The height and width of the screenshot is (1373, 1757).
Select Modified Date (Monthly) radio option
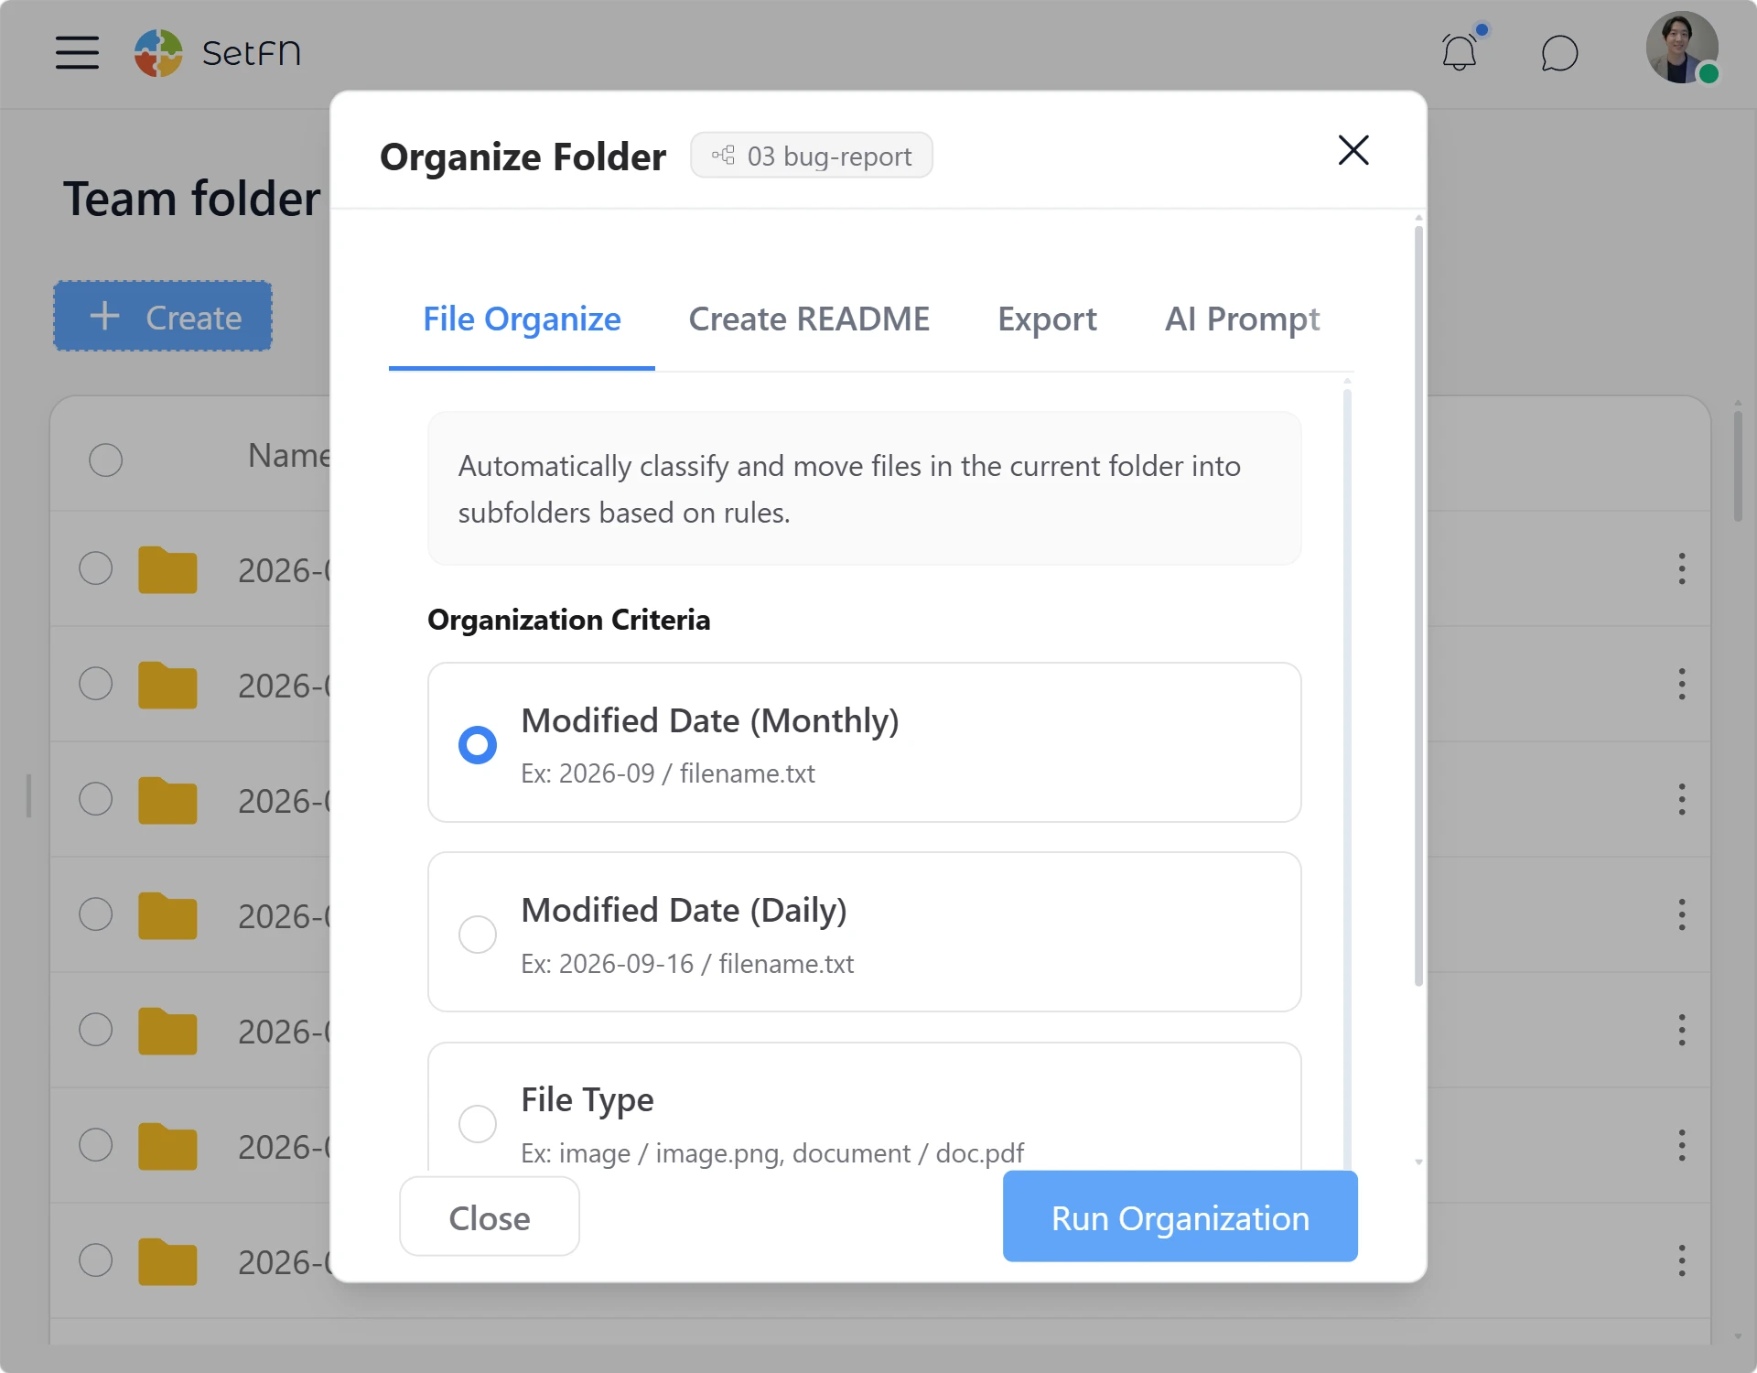[478, 744]
